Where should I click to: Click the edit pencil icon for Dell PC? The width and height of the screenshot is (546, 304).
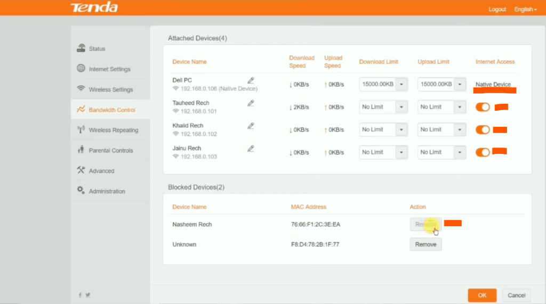[x=251, y=81]
